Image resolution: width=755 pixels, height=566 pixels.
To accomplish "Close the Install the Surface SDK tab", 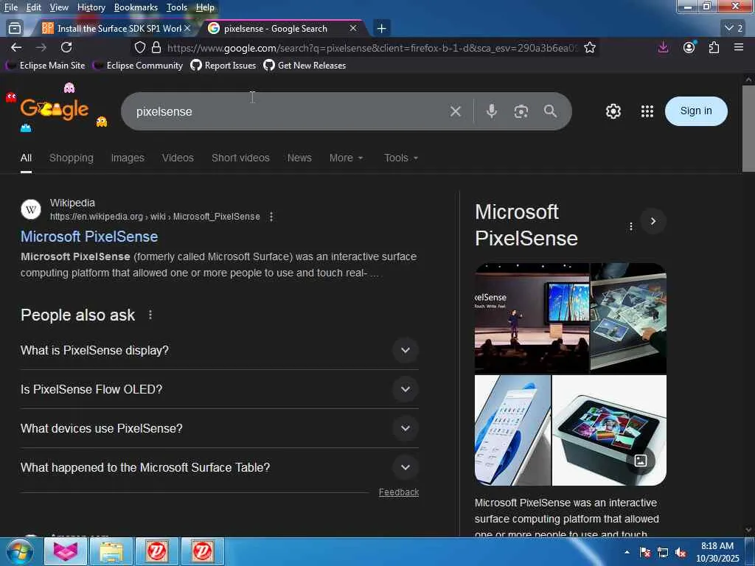I will coord(187,29).
